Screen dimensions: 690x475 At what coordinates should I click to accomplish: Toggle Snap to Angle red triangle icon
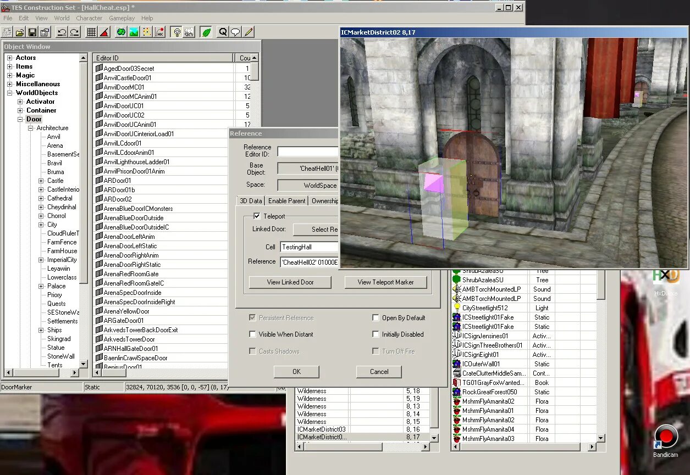(104, 32)
